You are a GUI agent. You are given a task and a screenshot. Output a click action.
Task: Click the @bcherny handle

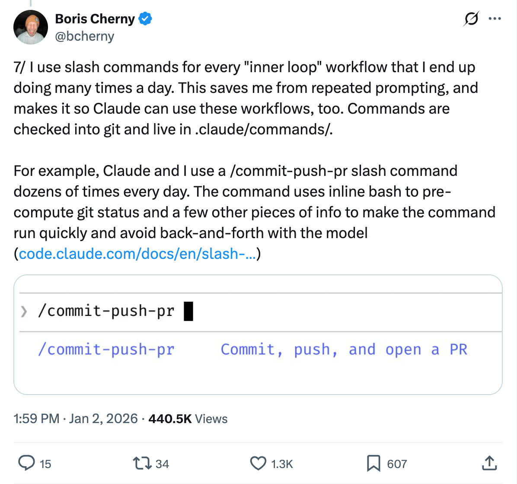pyautogui.click(x=85, y=36)
